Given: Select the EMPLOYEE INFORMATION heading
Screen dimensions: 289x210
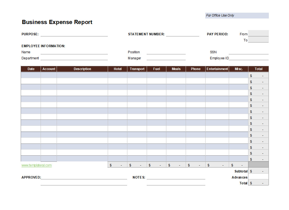Looking at the screenshot, I should click(x=43, y=46).
